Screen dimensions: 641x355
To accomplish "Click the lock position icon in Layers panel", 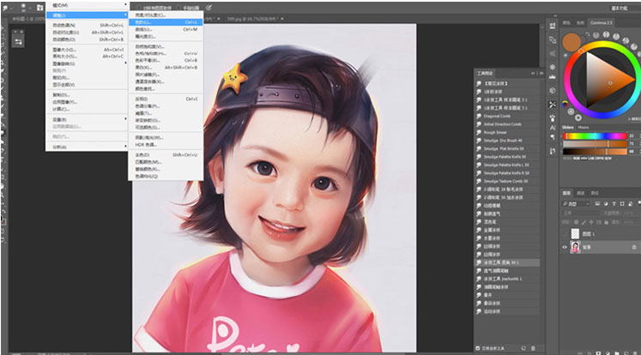I will point(591,222).
